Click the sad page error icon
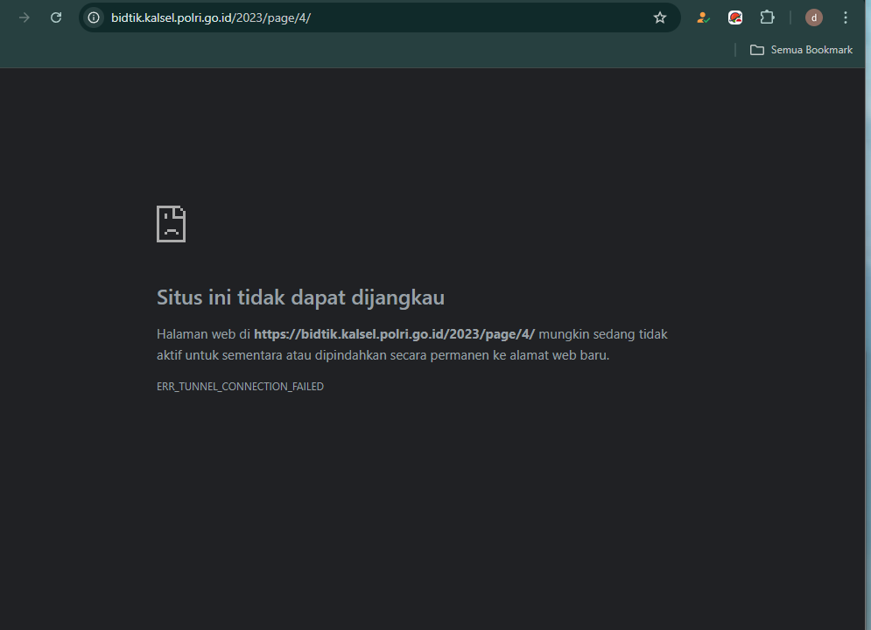Image resolution: width=871 pixels, height=630 pixels. 171,224
